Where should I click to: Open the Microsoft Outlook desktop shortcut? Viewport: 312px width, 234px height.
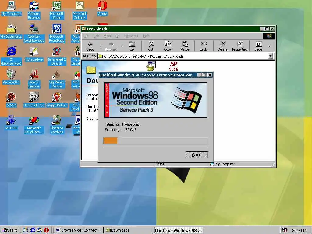tap(80, 10)
